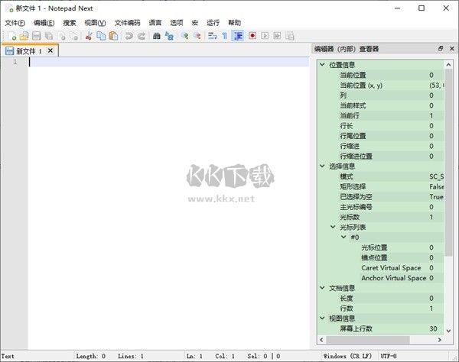Collapse the 选择信息 tree section
The width and height of the screenshot is (459, 362).
coord(322,166)
